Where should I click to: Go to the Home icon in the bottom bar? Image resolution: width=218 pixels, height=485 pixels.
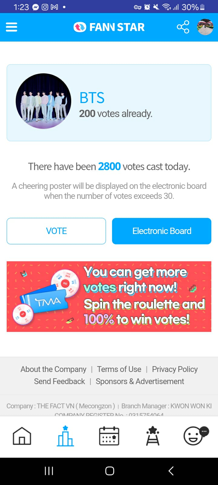[x=22, y=436]
